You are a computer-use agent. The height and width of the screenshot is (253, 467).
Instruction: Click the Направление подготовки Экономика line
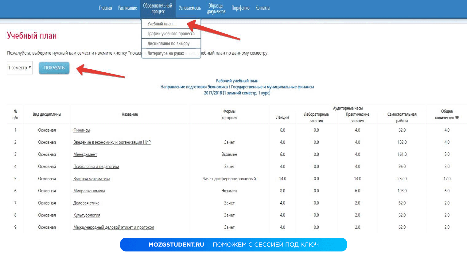(237, 87)
